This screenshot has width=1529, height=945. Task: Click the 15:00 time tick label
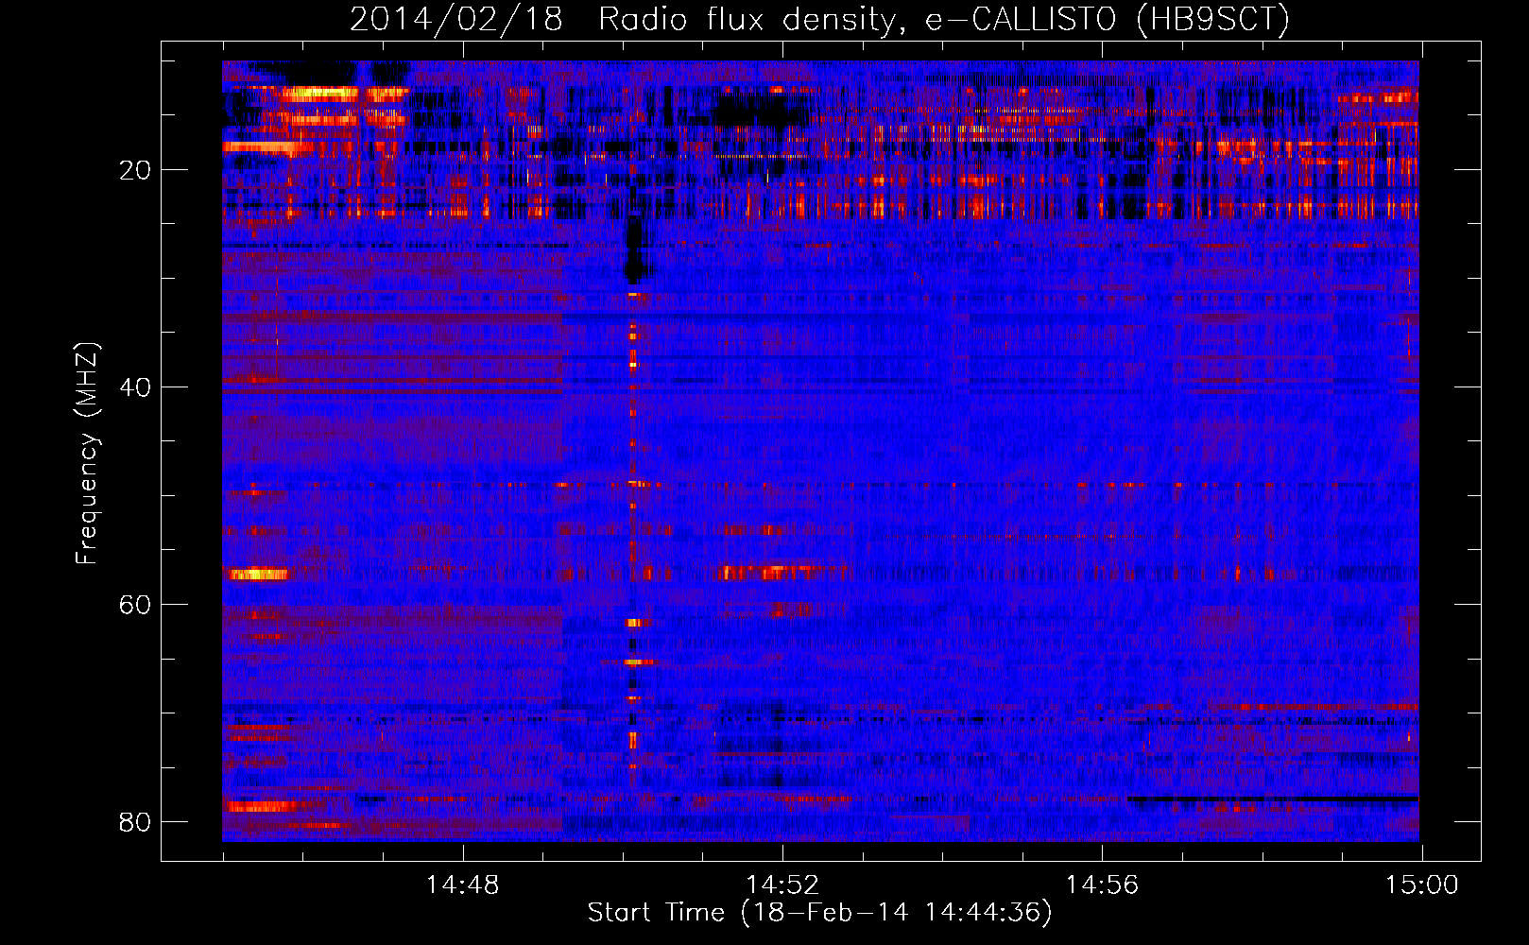[1422, 885]
